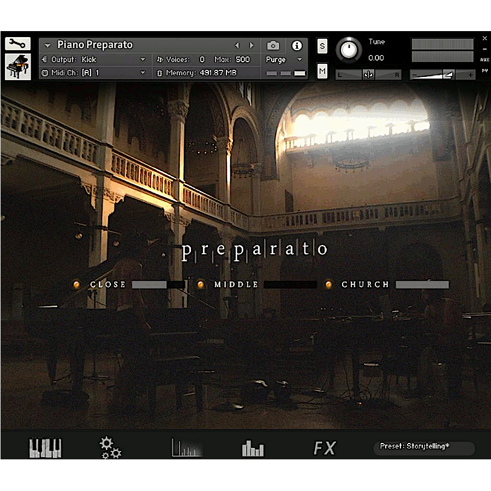Go to previous instrument with left arrow

point(237,46)
